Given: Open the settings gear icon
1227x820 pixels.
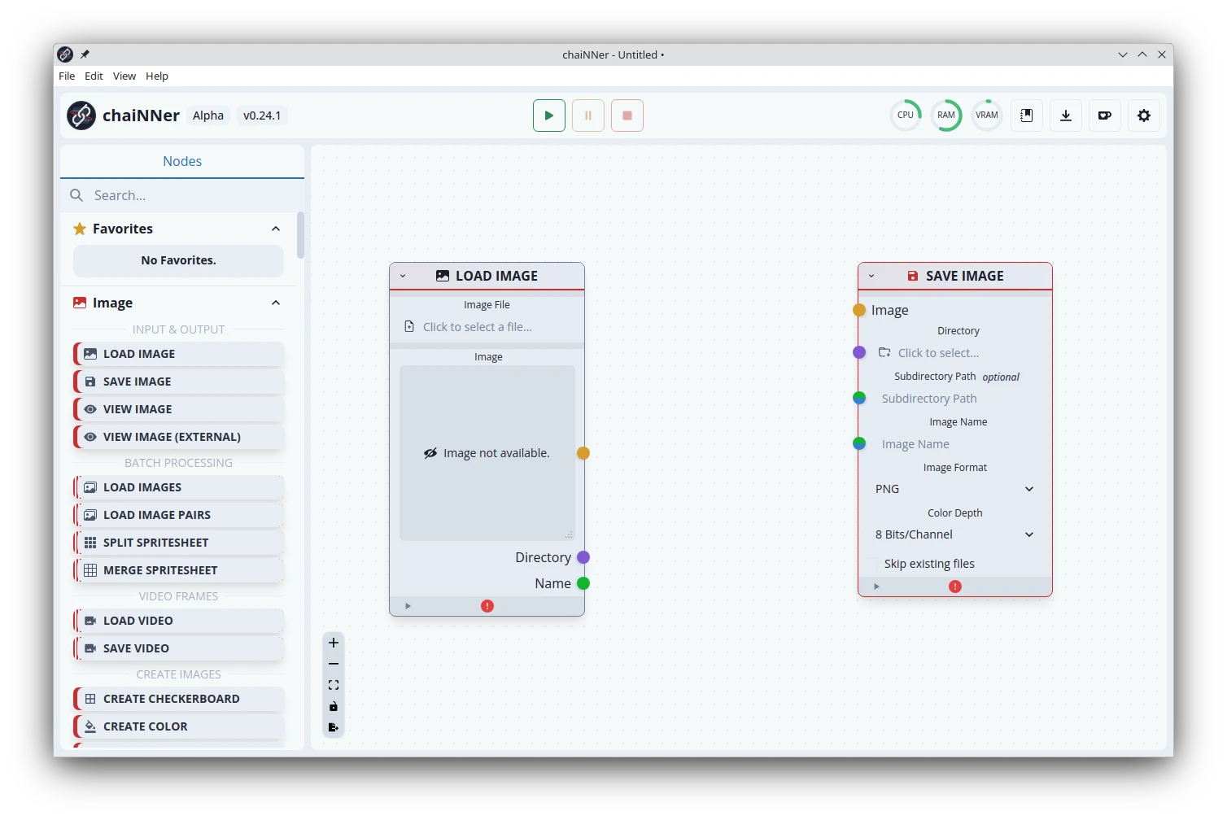Looking at the screenshot, I should tap(1144, 116).
